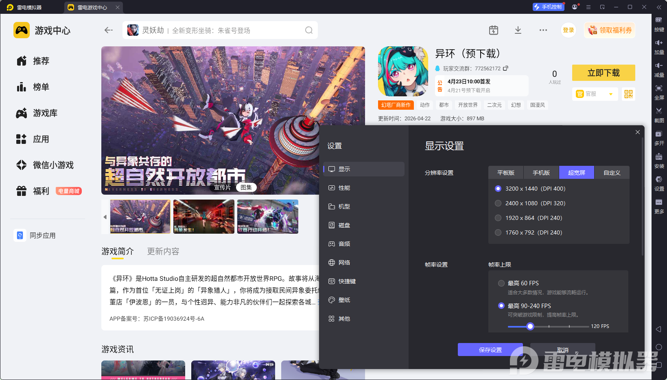Click the search magnifier icon
The image size is (667, 380).
[x=309, y=30]
